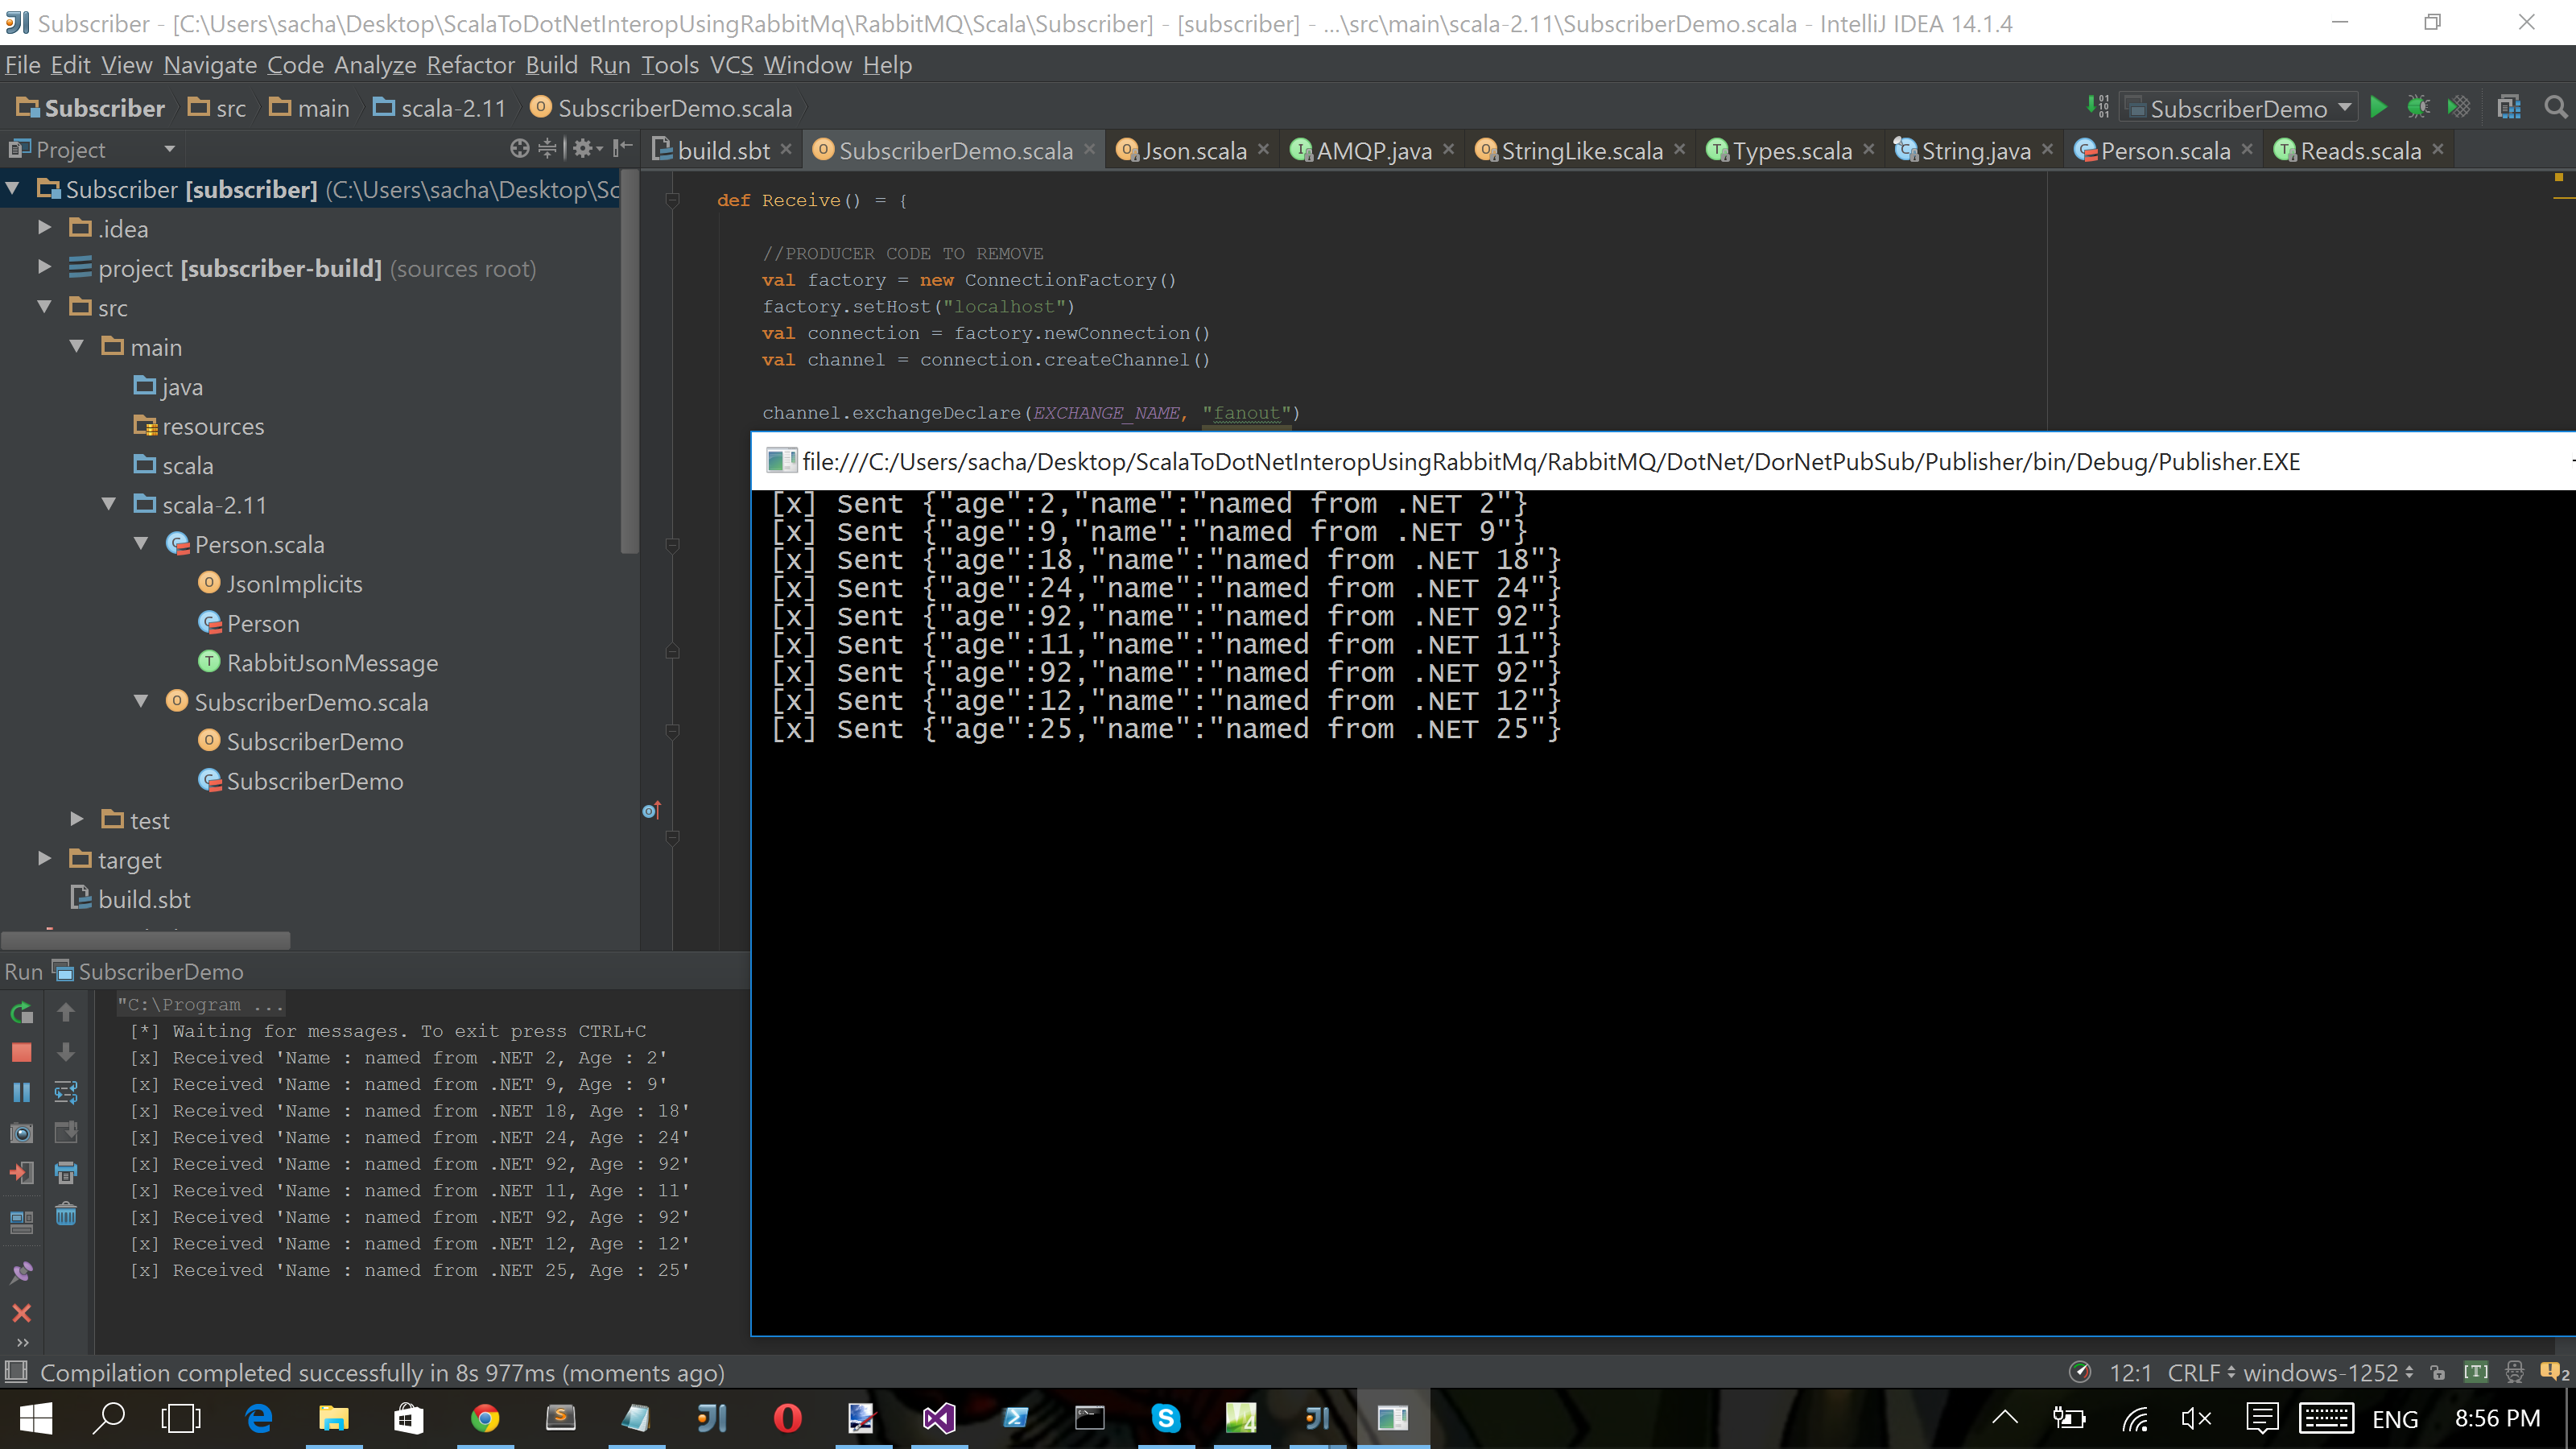
Task: Start debugging with the green bug icon
Action: [2418, 107]
